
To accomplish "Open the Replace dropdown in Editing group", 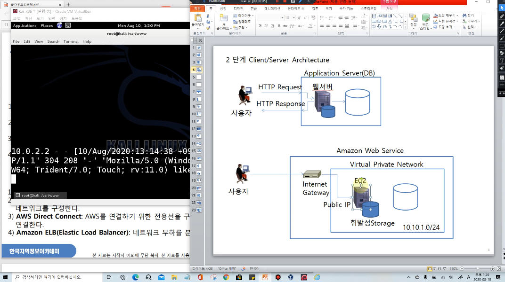I will 471,21.
